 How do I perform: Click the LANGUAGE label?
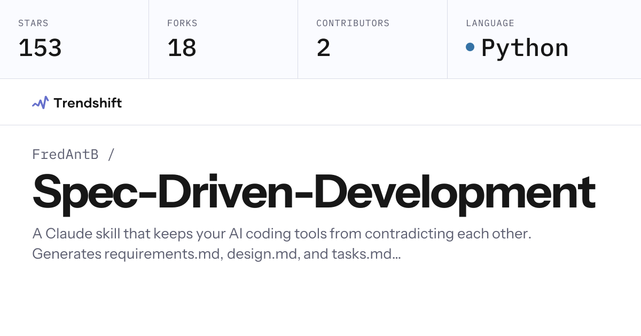pos(490,23)
